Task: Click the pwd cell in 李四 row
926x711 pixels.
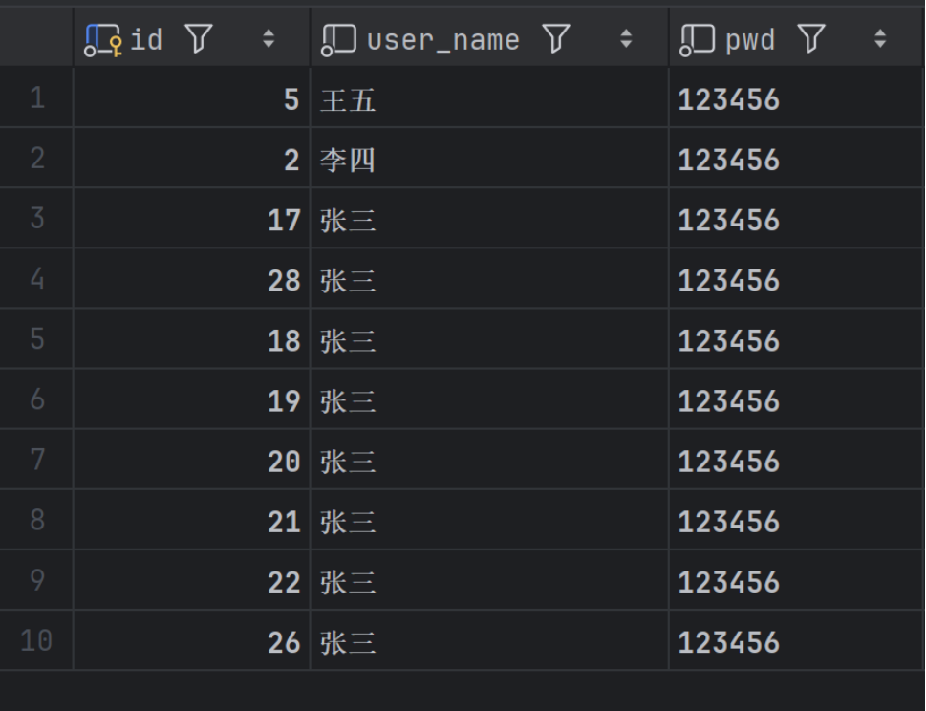Action: coord(797,159)
